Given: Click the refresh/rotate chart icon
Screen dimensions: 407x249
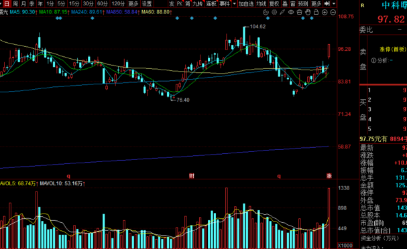Looking at the screenshot, I should (266, 12).
